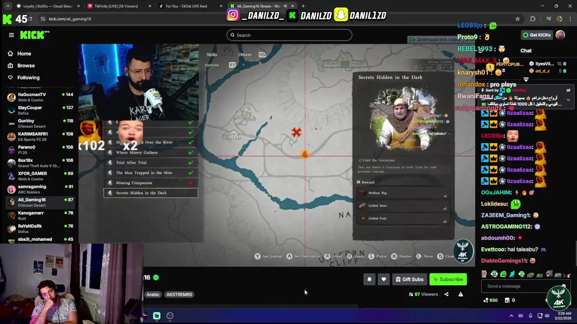Open samragaming channel in sidebar
Screen dimensions: 577x324
tap(40, 189)
